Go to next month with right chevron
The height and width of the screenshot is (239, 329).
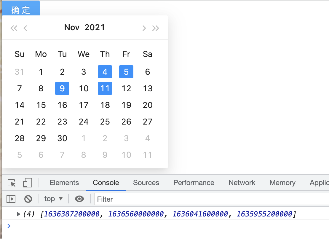coord(144,28)
